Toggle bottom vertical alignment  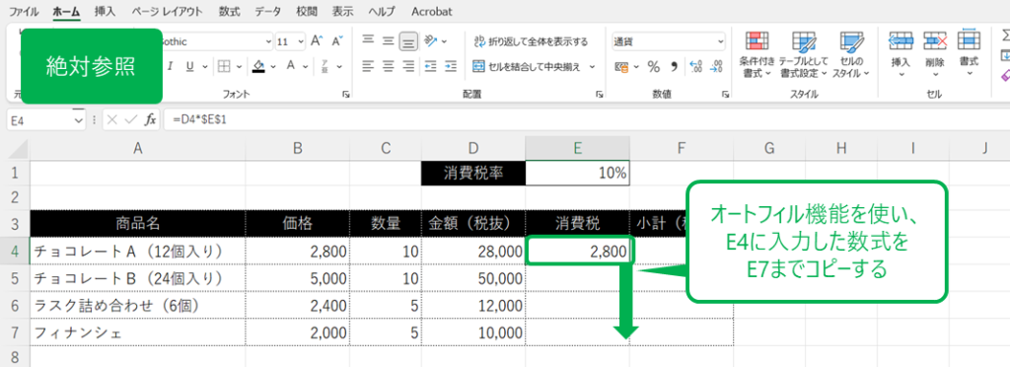407,41
